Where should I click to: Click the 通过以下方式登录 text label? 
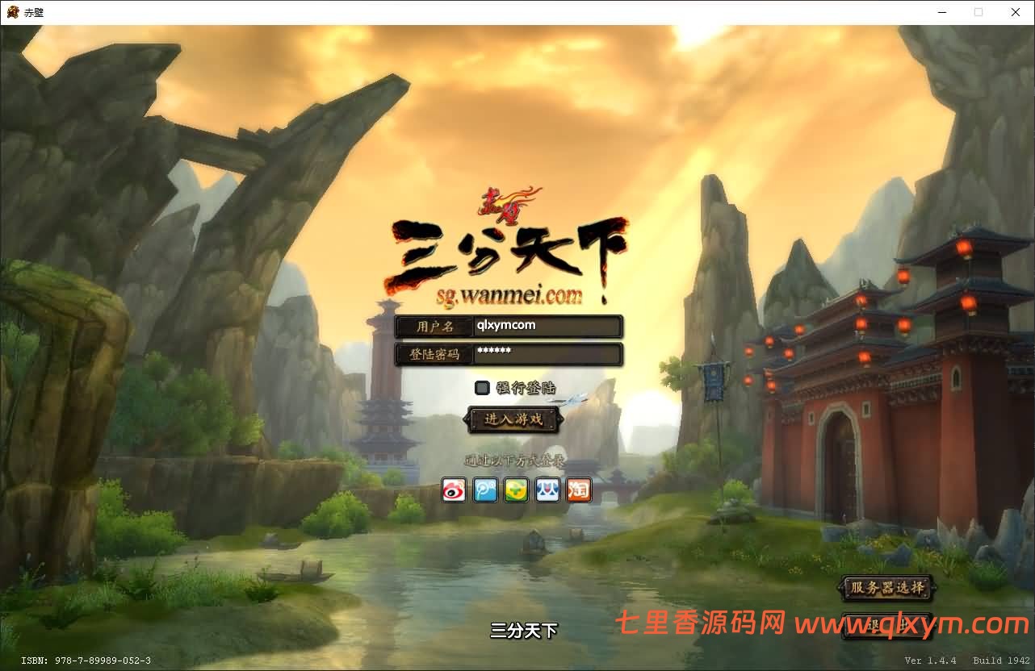click(514, 461)
